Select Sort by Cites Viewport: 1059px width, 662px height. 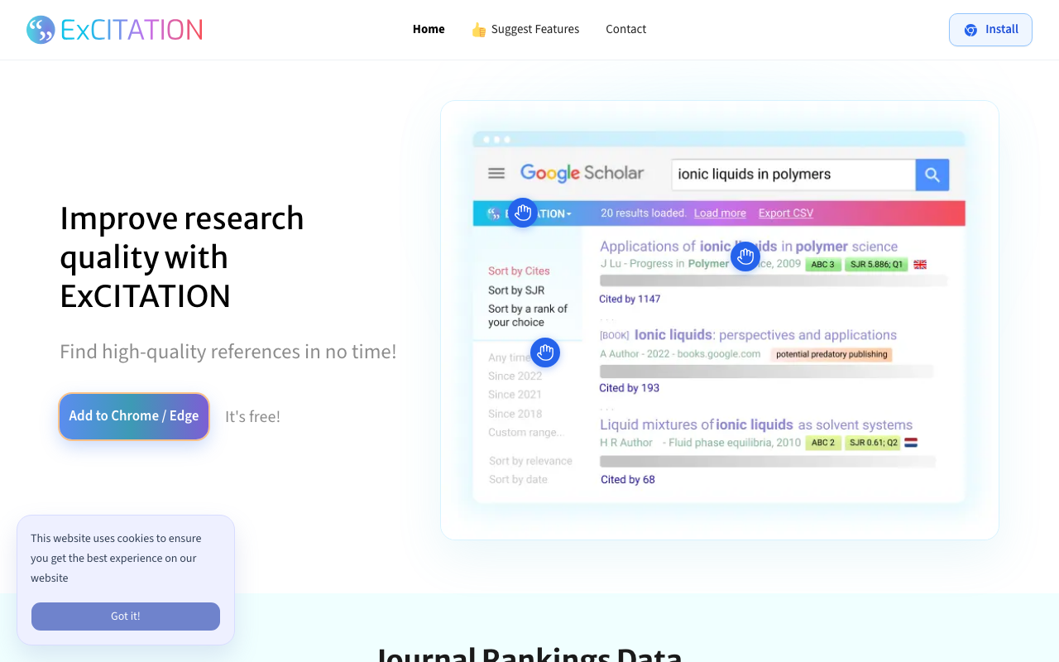click(x=519, y=271)
